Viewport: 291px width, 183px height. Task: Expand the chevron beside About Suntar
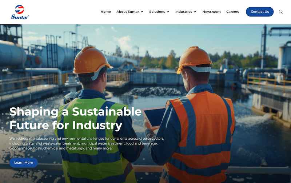[142, 12]
